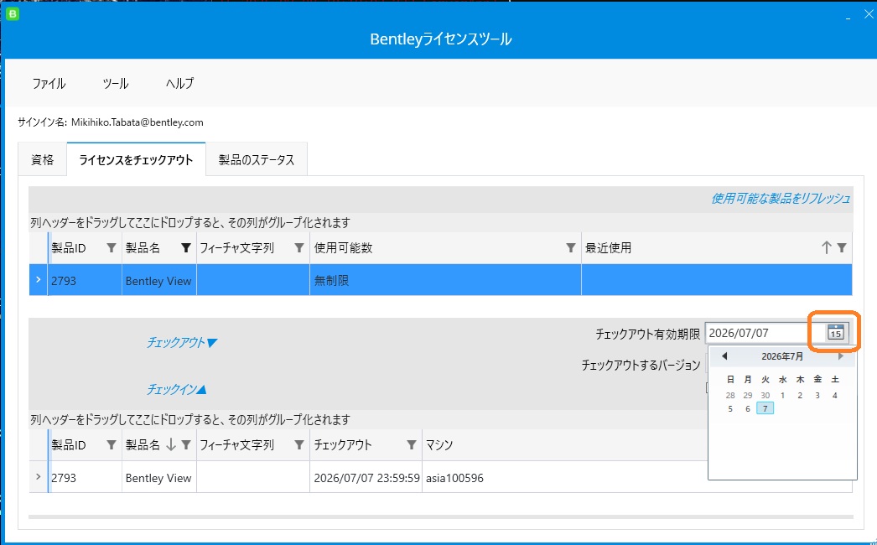Click the 使用可能数 column header text
This screenshot has width=877, height=545.
point(344,248)
